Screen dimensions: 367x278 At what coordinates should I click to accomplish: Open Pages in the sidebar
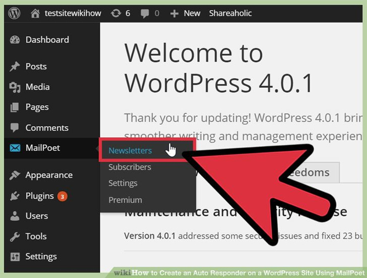click(37, 107)
